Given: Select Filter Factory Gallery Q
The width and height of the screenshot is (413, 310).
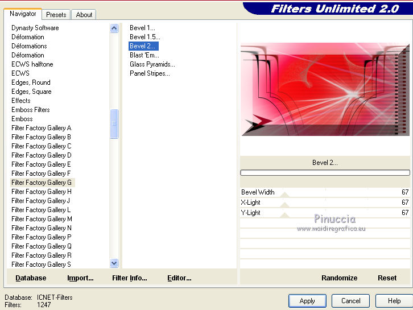Looking at the screenshot, I should [42, 246].
